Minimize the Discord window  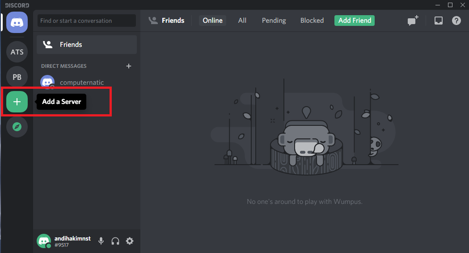tap(438, 5)
